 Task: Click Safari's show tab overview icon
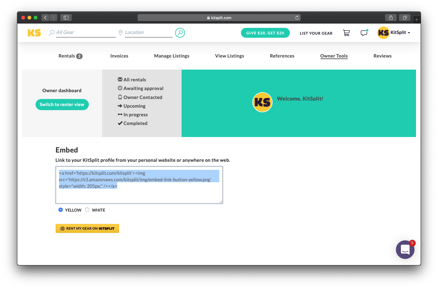[x=405, y=18]
